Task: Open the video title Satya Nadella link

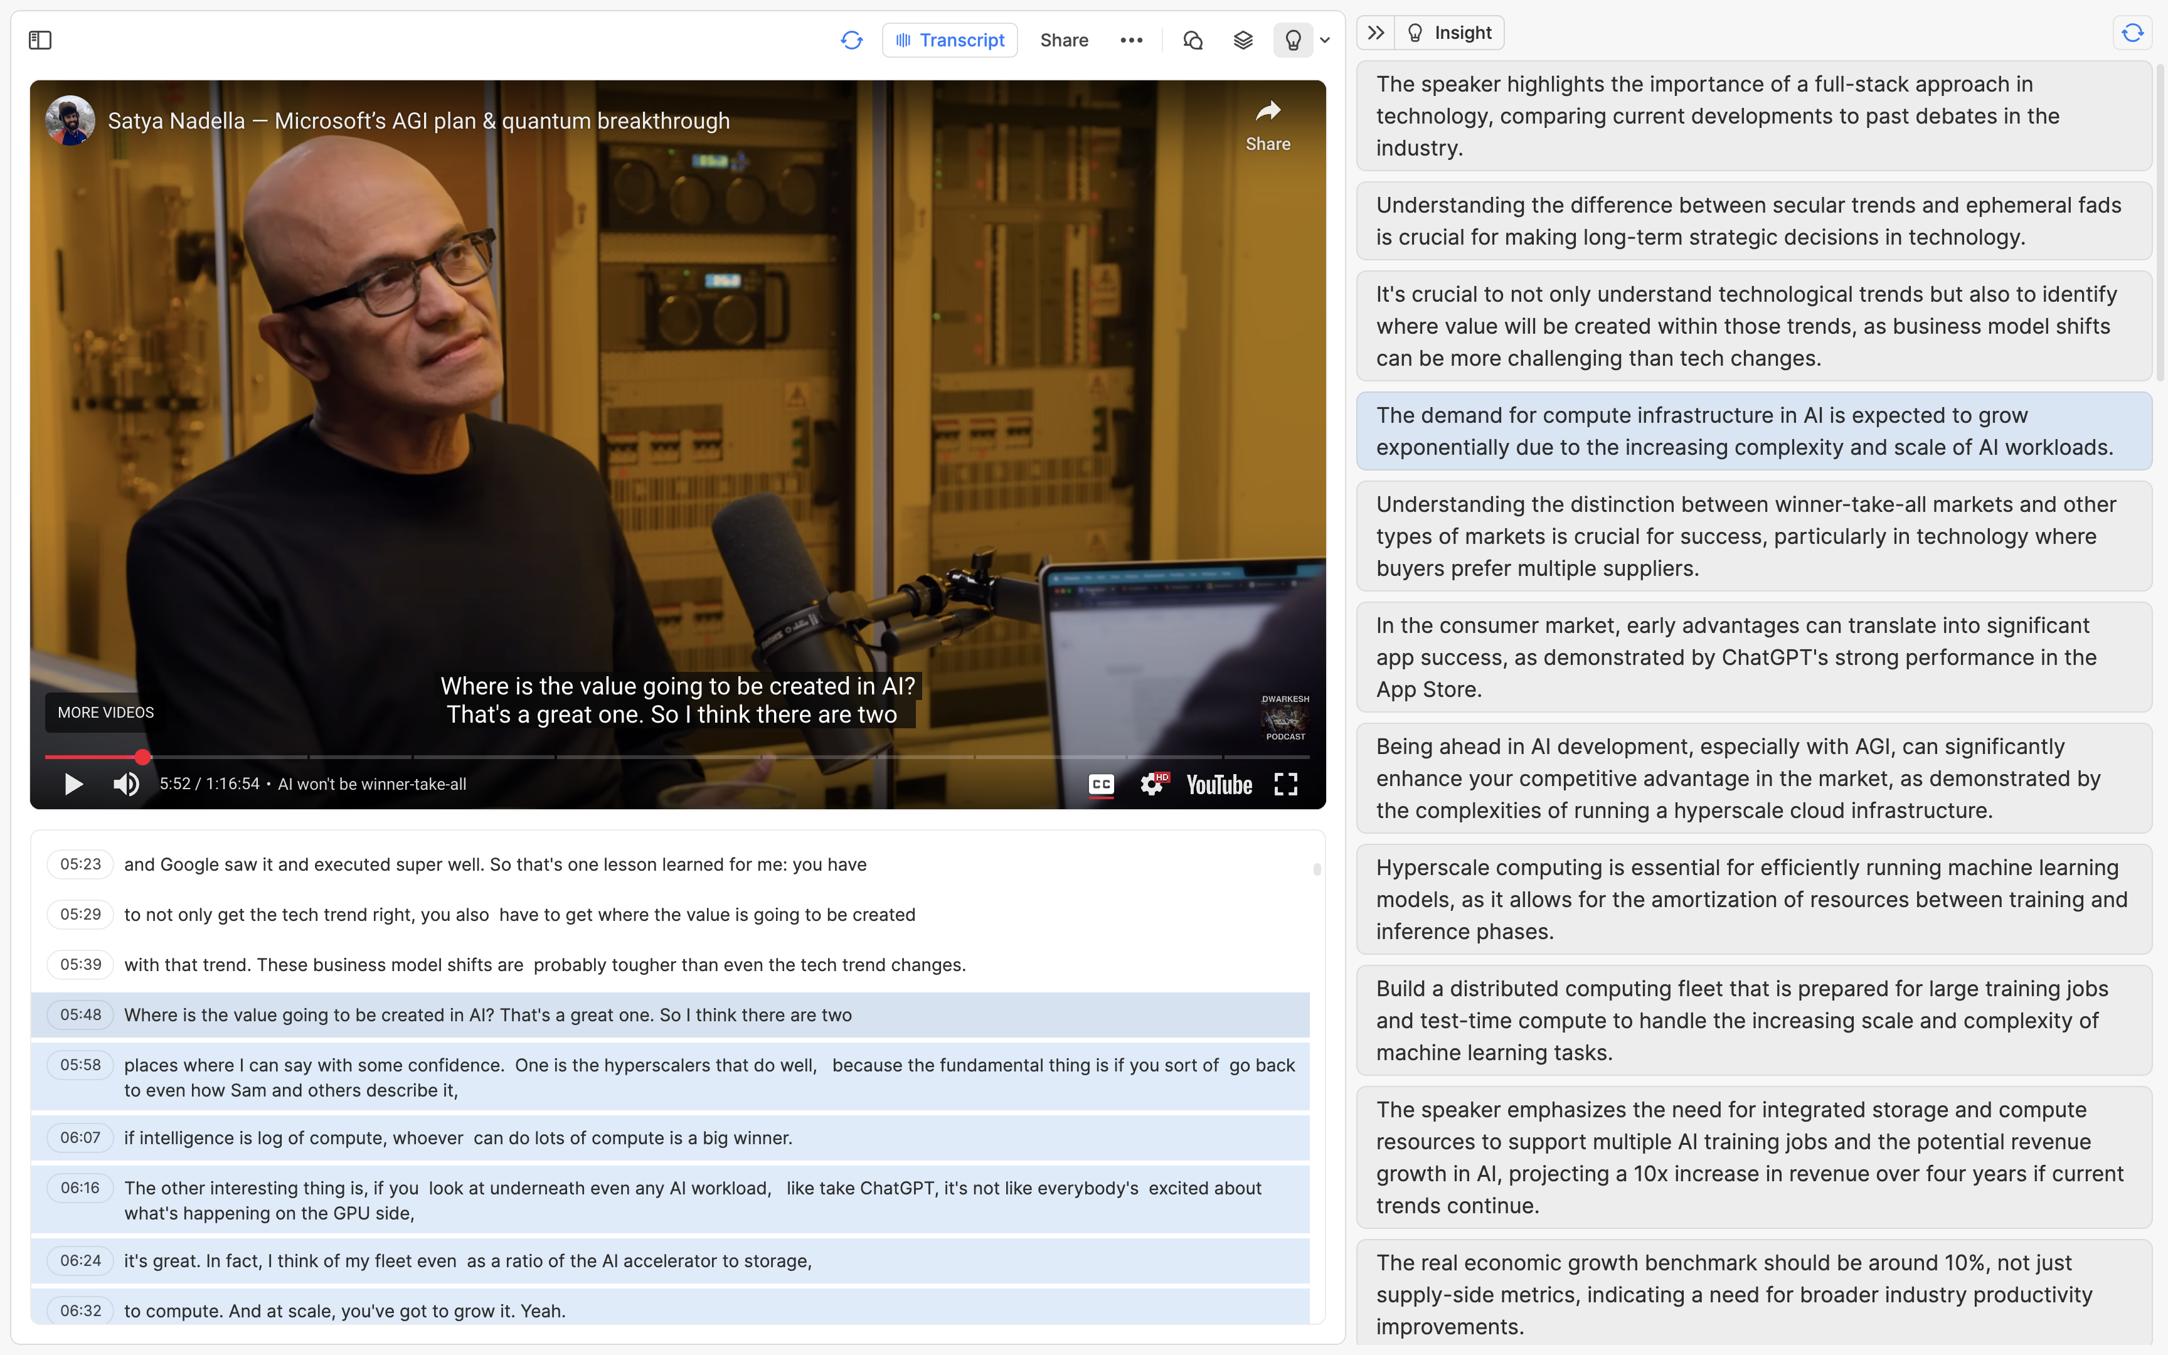Action: point(418,121)
